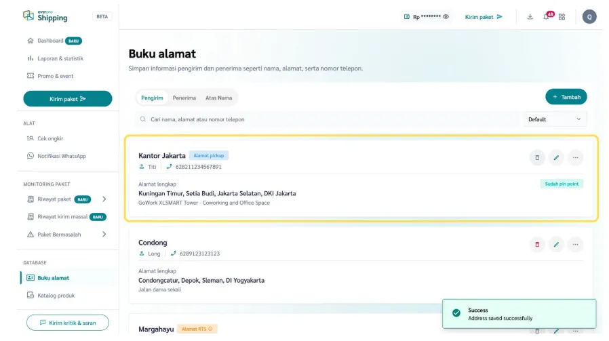Expand the Riwayat paket submenu
Viewport: 609px width, 341px height.
104,199
